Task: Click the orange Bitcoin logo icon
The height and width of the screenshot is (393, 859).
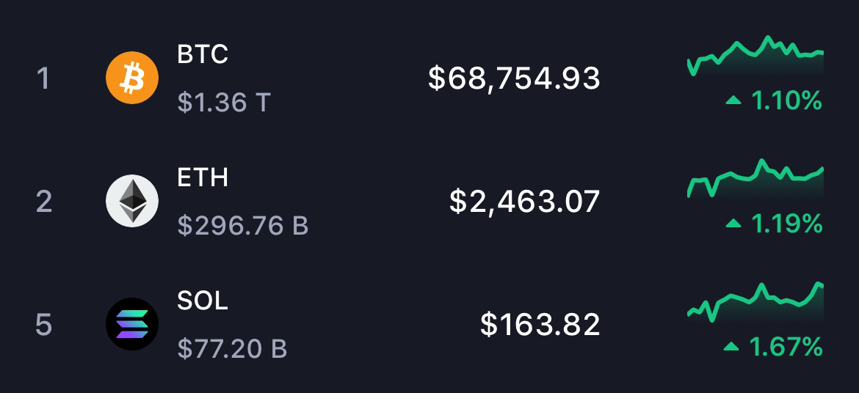Action: [x=132, y=78]
